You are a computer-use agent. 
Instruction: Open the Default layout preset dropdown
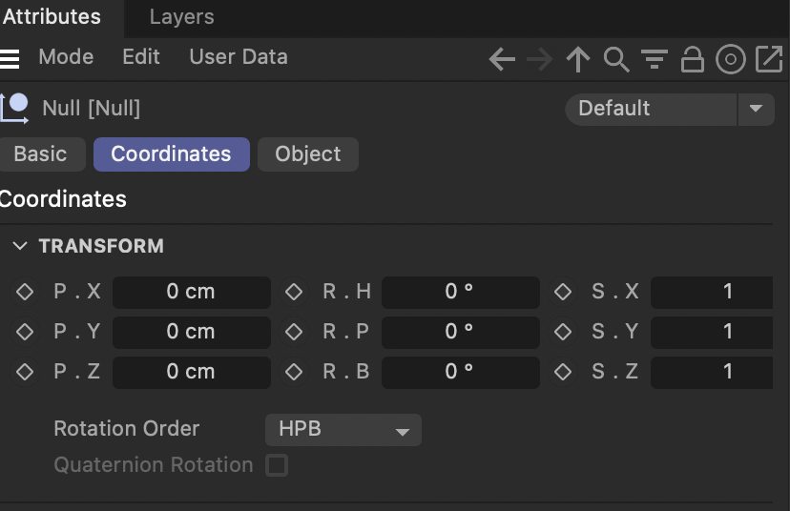pos(669,109)
